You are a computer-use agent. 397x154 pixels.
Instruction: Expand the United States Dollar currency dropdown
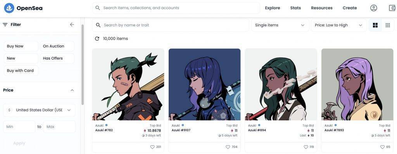pos(39,110)
